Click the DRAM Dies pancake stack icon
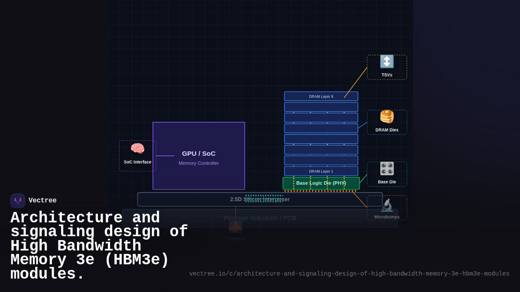The width and height of the screenshot is (520, 292). (387, 116)
